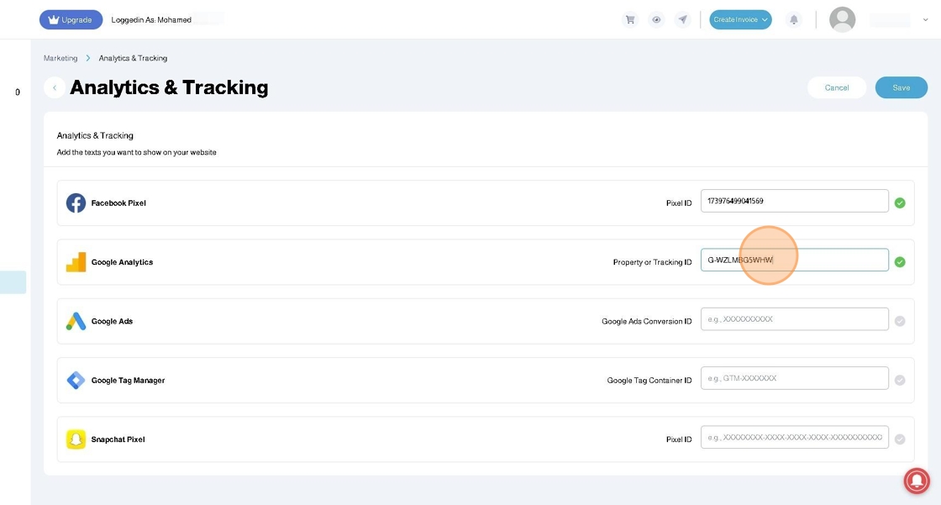Click the Snapchat Pixel ghost icon
Viewport: 941px width, 505px height.
(x=76, y=439)
